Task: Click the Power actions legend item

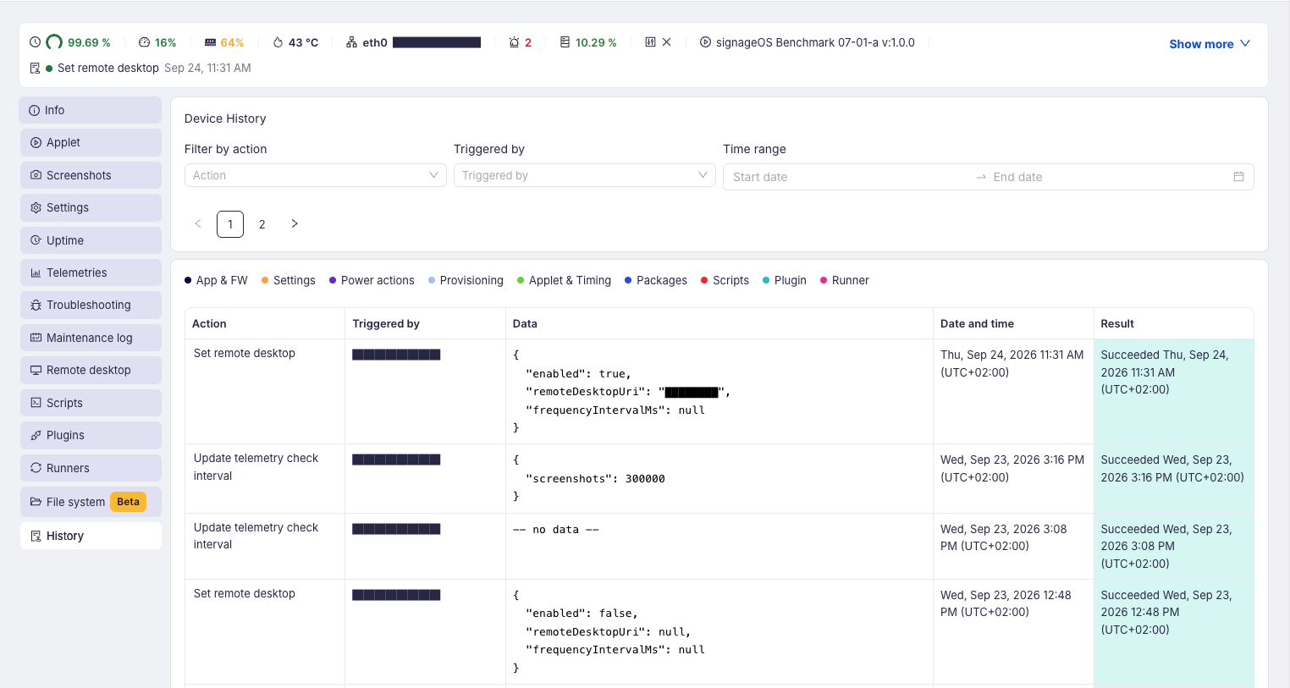Action: click(x=372, y=280)
